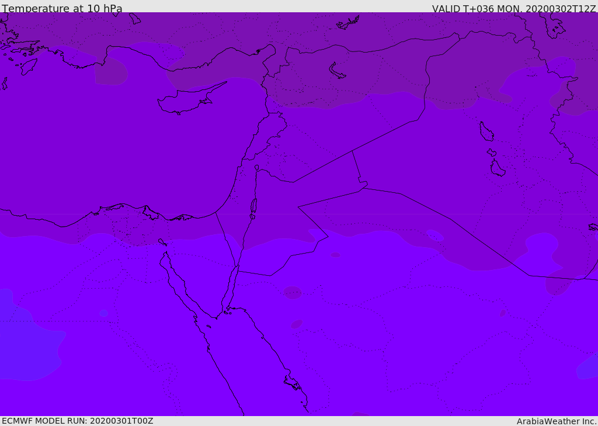Click the 'VALID T+036' timestamp text

click(463, 9)
